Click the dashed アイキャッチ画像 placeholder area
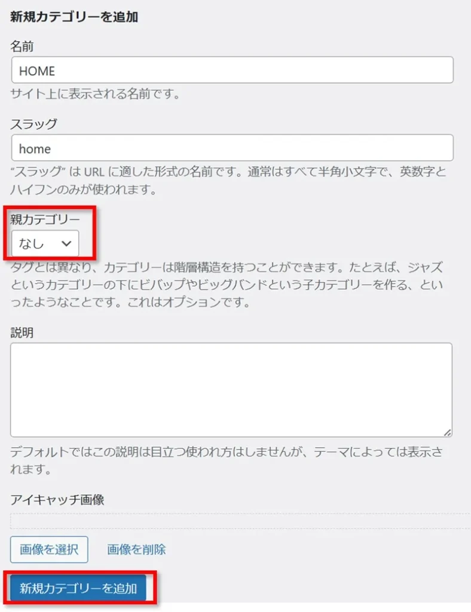This screenshot has height=612, width=471. point(240,521)
